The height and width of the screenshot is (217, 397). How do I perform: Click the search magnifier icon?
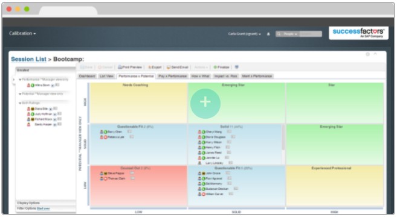pyautogui.click(x=279, y=34)
